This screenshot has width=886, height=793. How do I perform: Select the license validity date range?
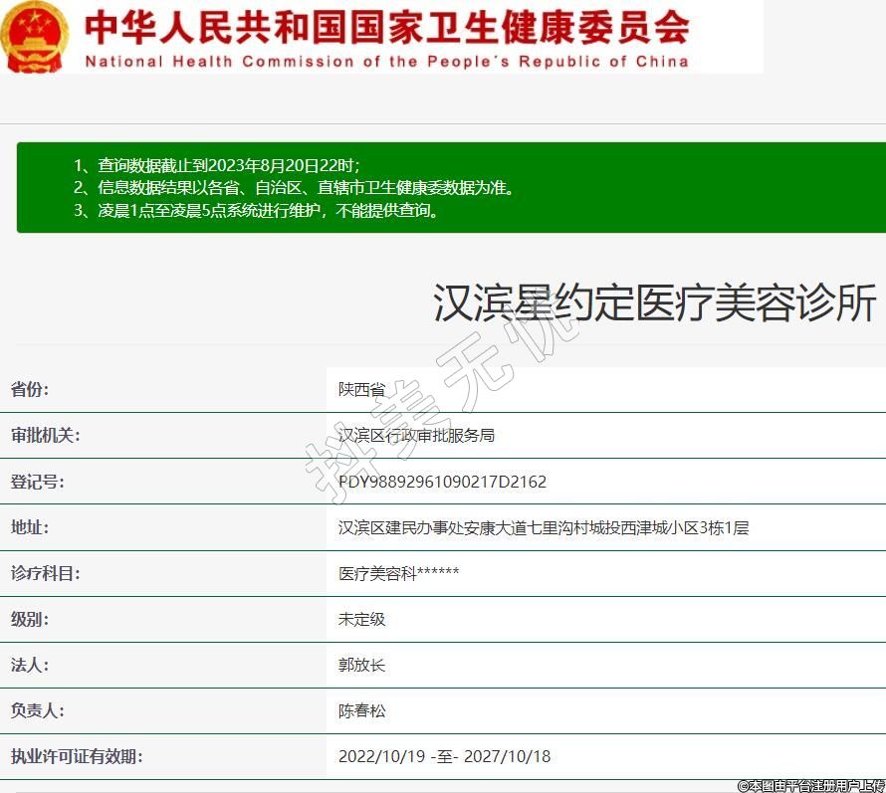click(x=444, y=756)
